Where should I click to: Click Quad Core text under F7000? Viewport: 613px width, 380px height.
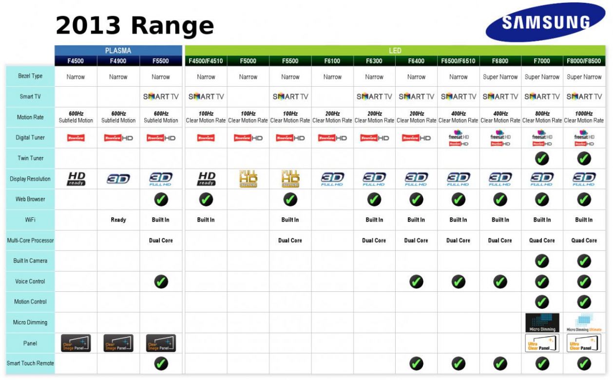(542, 240)
